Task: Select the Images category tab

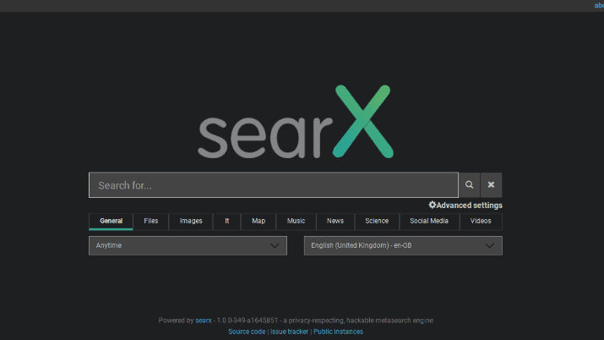Action: click(x=191, y=222)
